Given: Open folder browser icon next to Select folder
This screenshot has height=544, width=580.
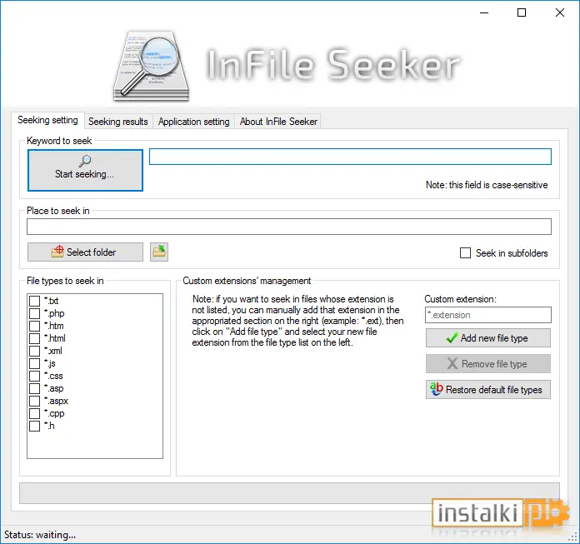Looking at the screenshot, I should click(159, 252).
